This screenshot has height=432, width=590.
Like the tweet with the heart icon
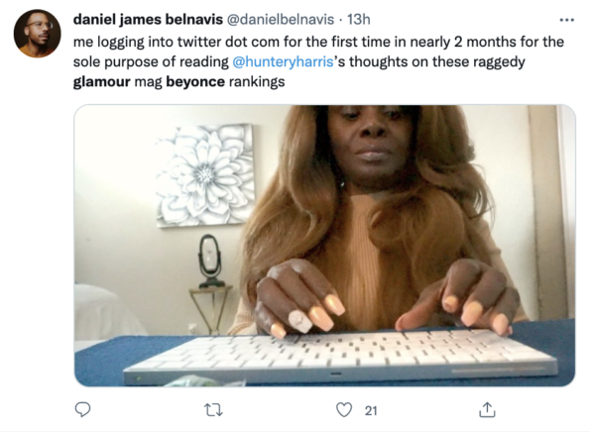tap(344, 410)
